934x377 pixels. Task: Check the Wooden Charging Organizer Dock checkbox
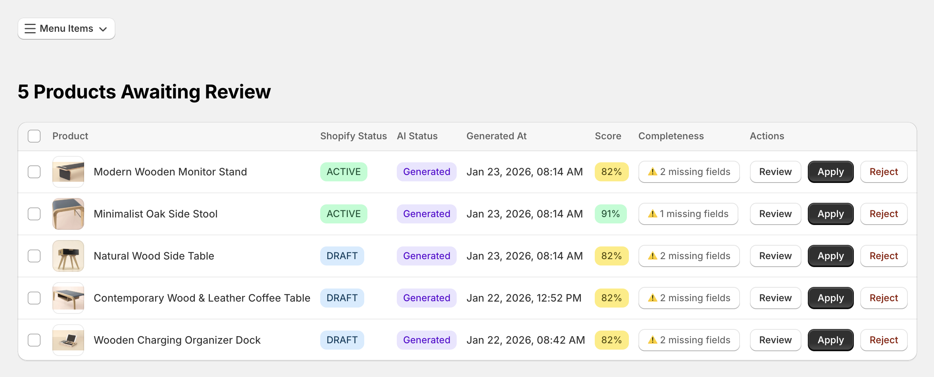[34, 340]
